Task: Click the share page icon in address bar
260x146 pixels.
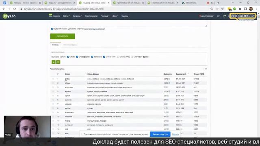Action: (x=217, y=9)
